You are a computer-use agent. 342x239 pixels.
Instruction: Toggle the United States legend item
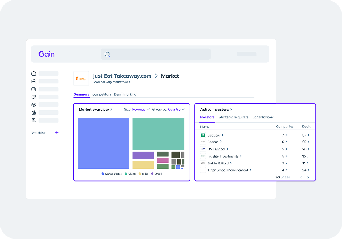112,174
